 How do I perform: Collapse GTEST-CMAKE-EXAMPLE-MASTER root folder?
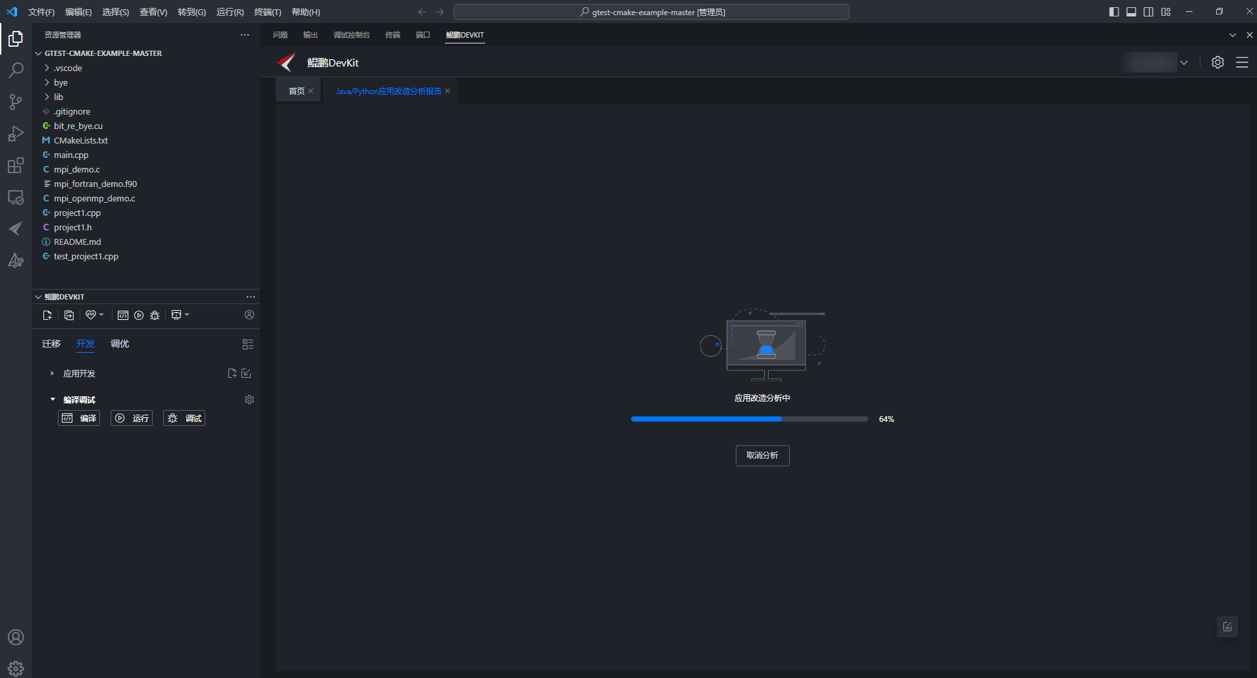38,53
